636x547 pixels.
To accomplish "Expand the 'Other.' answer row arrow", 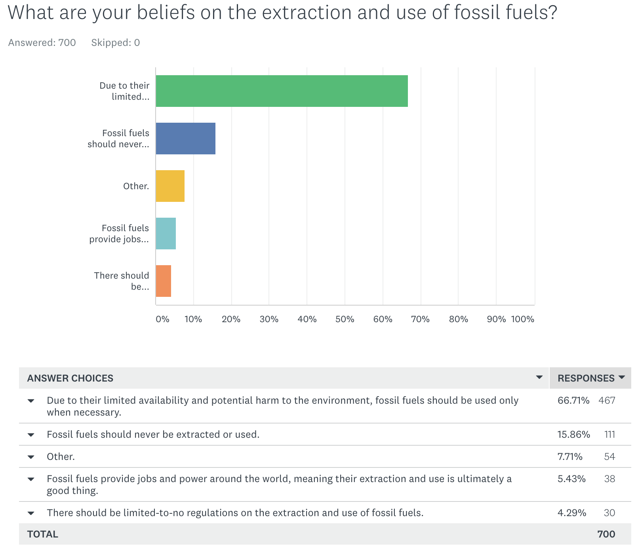I will (x=31, y=457).
